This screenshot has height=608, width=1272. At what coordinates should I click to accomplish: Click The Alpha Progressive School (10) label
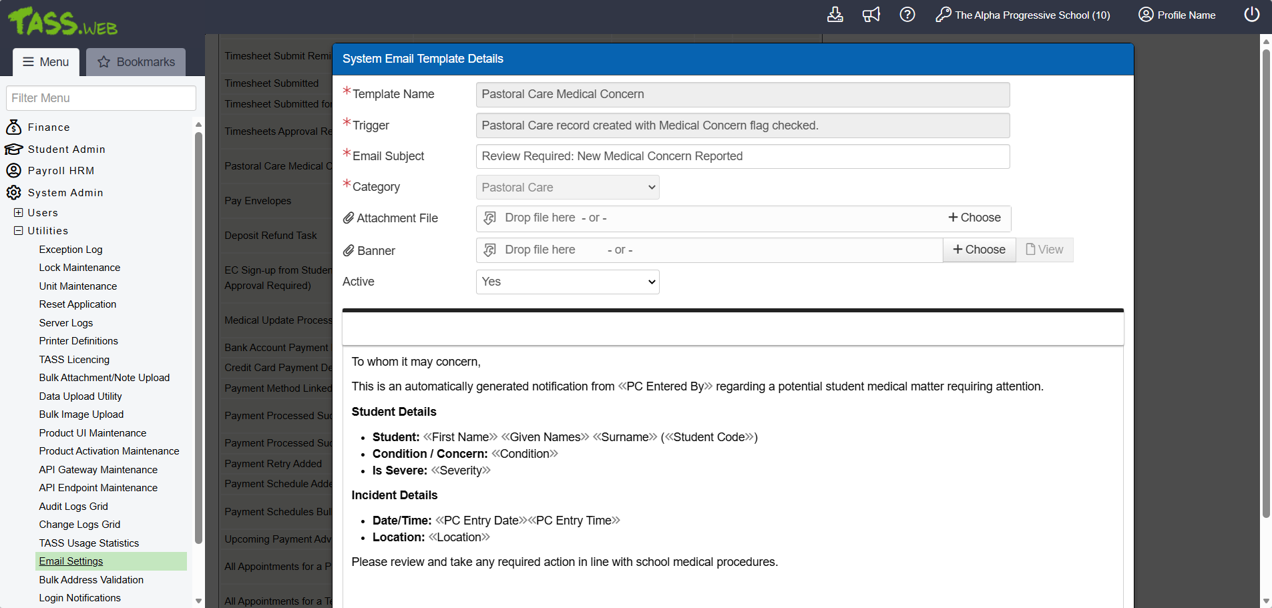click(1032, 15)
